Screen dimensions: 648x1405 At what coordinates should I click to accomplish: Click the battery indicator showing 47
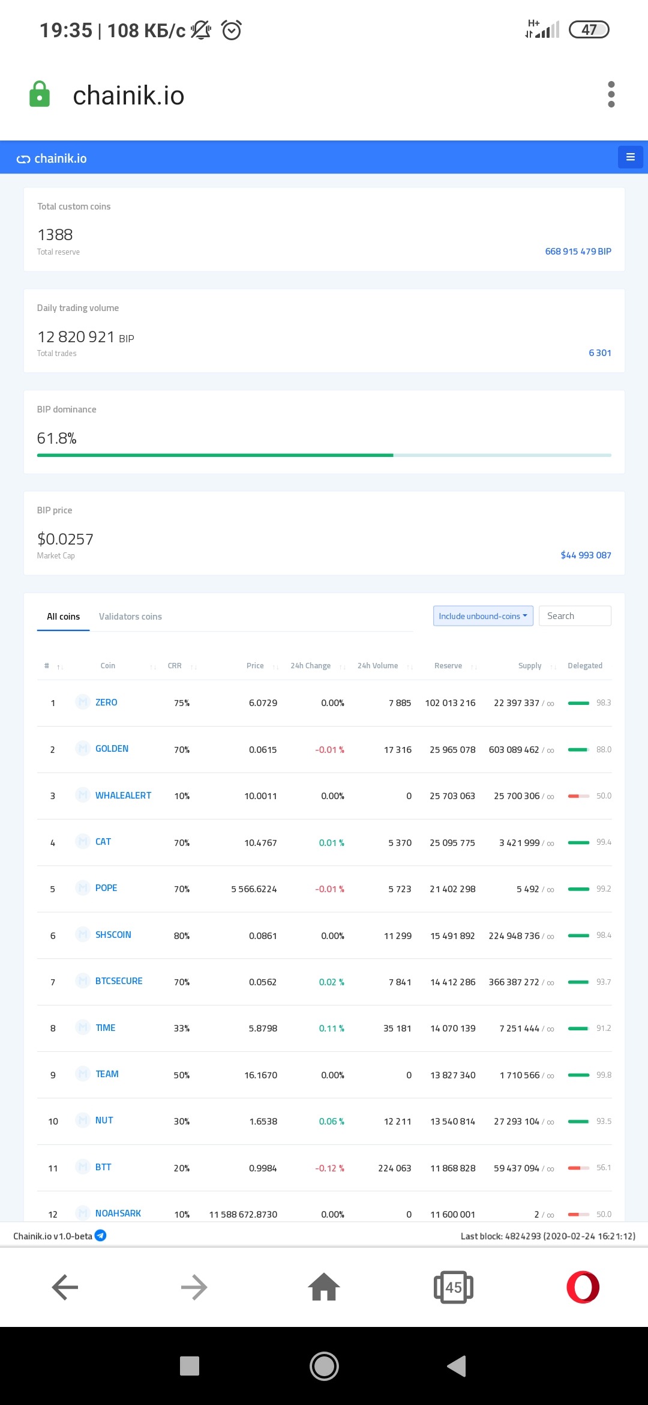coord(589,29)
